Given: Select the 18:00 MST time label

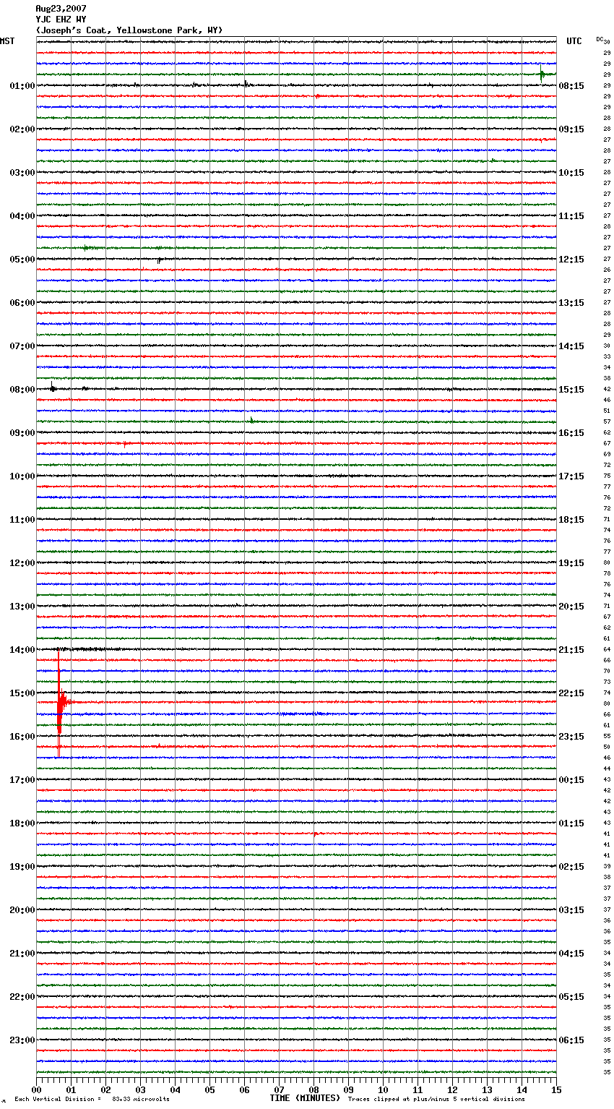Looking at the screenshot, I should coord(22,823).
